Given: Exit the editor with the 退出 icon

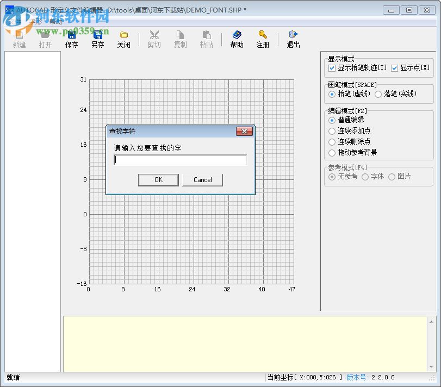Looking at the screenshot, I should coord(293,38).
